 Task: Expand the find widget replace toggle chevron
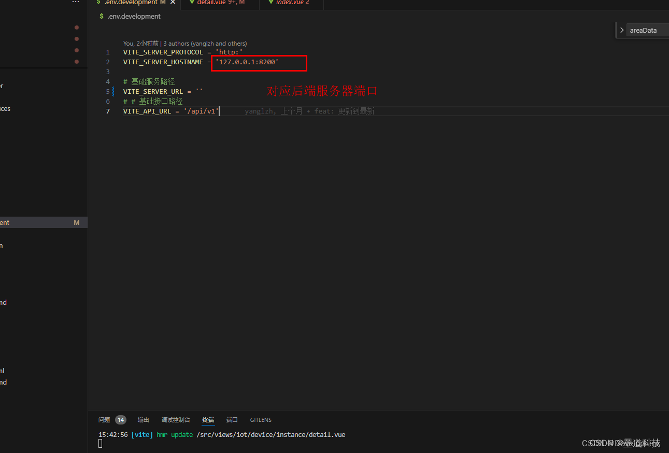622,30
